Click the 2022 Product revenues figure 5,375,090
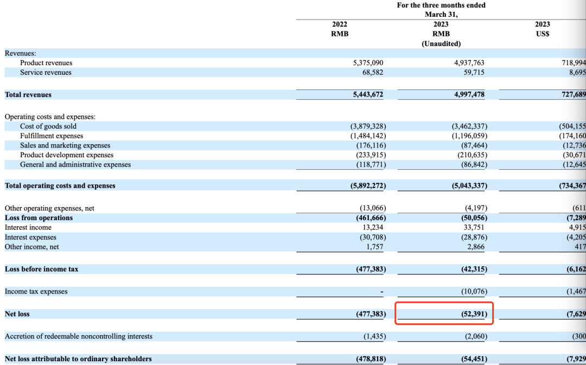This screenshot has height=365, width=586. 368,63
